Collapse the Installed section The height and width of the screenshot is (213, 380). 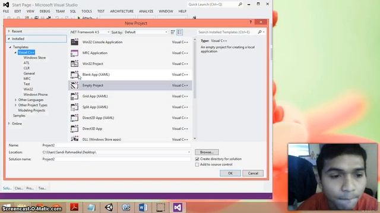tap(9, 38)
